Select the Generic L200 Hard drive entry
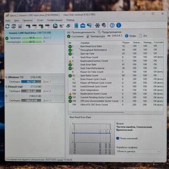169x169 pixels. coord(35,37)
